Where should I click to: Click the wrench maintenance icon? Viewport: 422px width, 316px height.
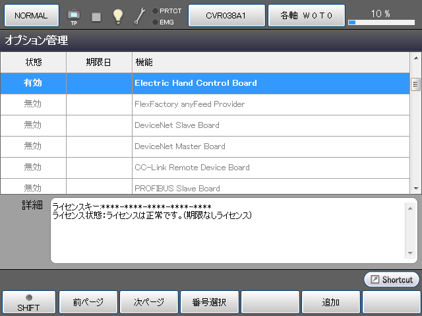[x=140, y=15]
